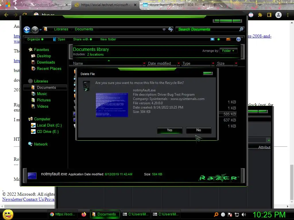Open the Name column filter arrow
The image size is (294, 220).
coord(144,63)
